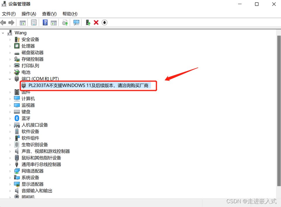Select the 显示适配器 label

click(33, 184)
